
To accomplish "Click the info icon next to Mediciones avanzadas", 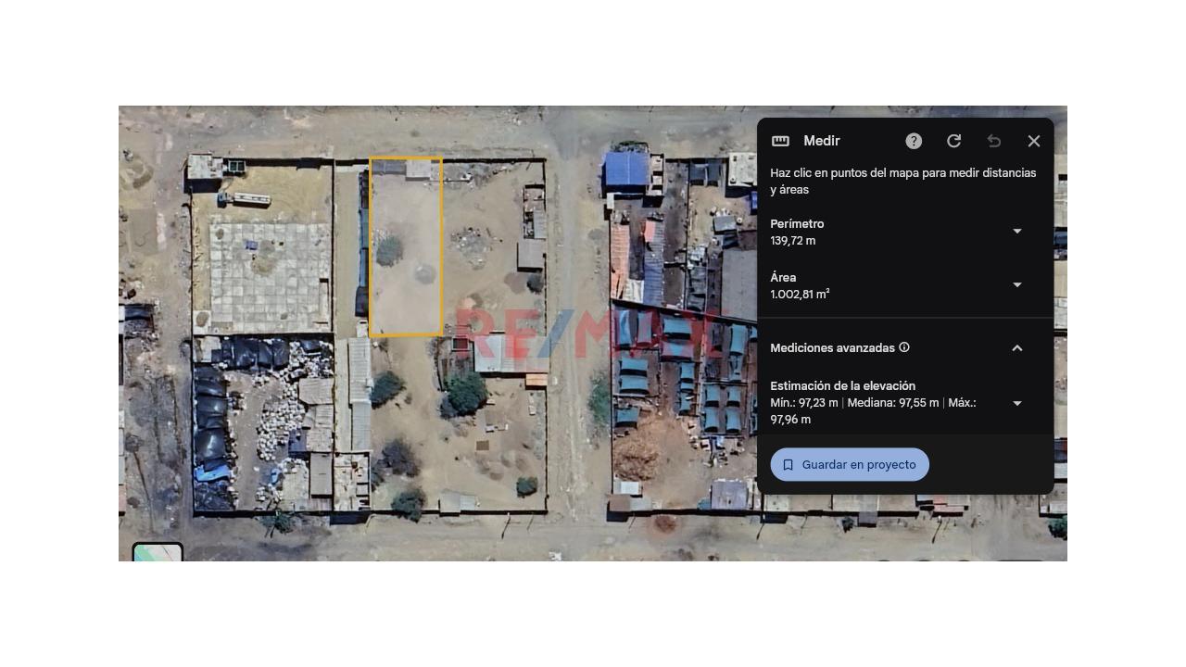I will [x=904, y=347].
